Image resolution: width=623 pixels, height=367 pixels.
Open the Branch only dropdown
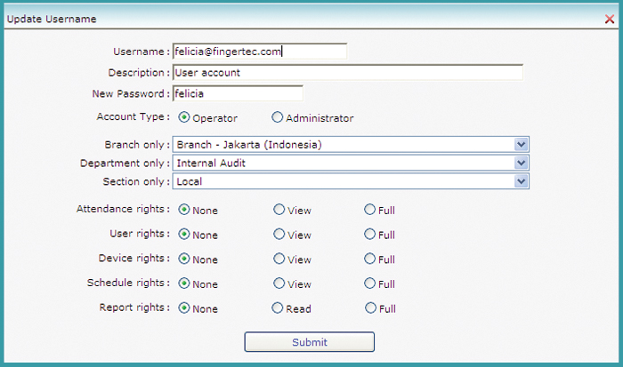(351, 145)
